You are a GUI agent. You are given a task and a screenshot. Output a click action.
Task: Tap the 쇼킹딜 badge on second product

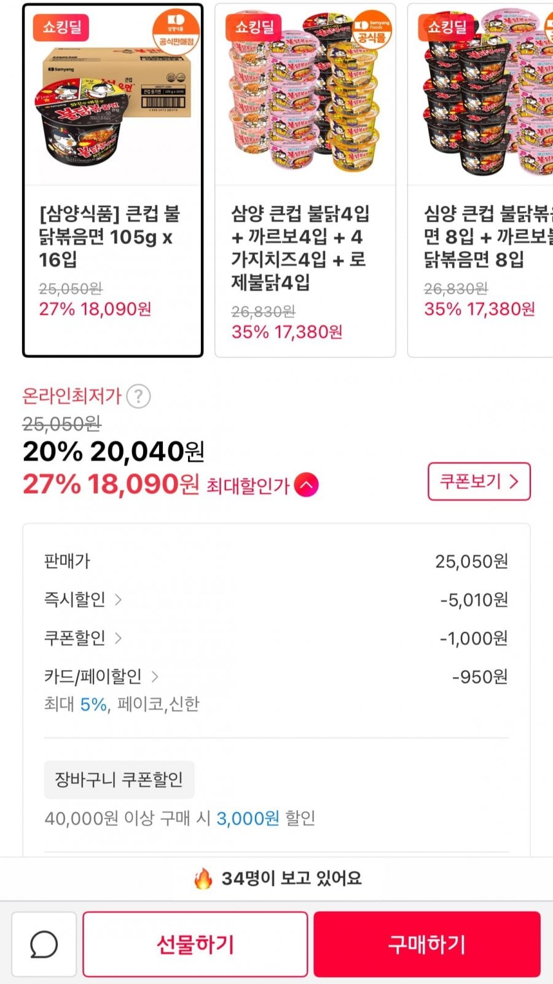pos(254,27)
